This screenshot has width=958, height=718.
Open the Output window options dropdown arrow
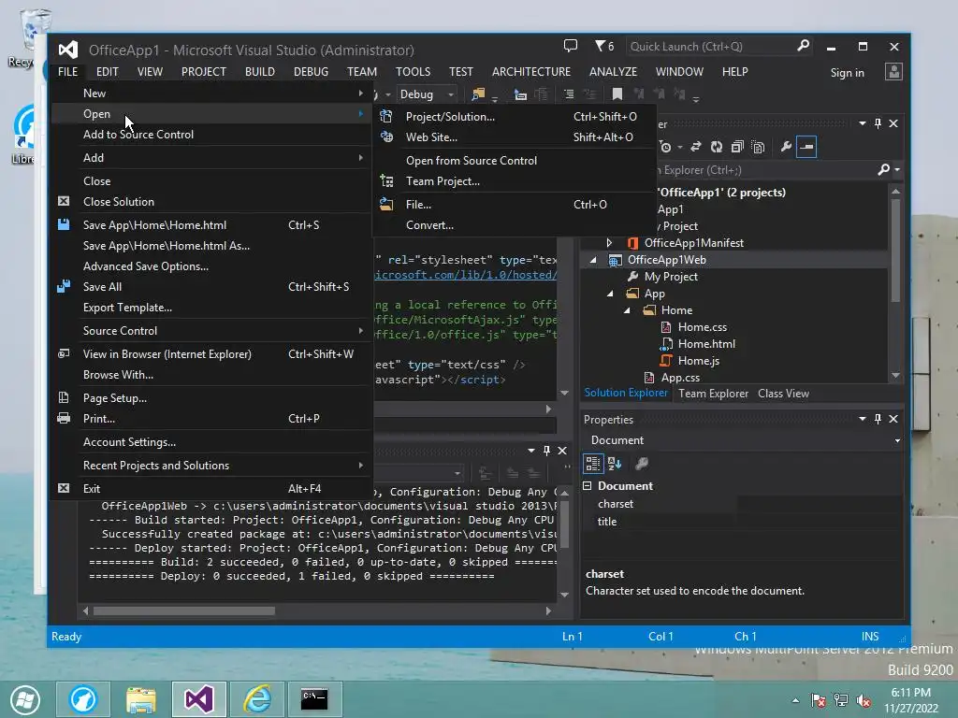531,451
